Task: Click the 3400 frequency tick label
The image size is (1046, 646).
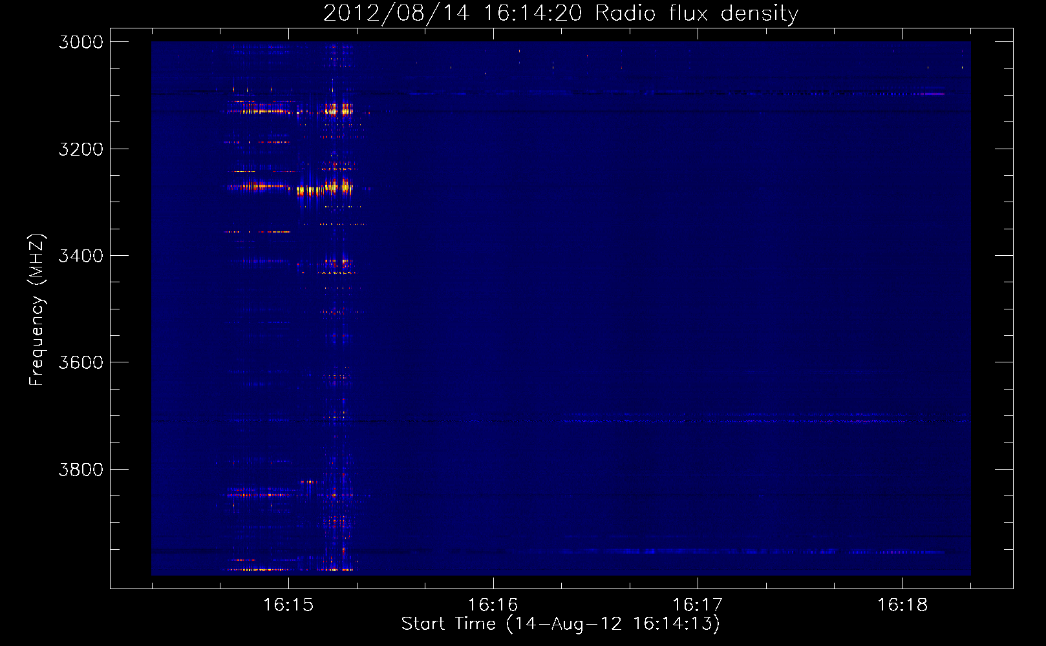Action: (81, 256)
